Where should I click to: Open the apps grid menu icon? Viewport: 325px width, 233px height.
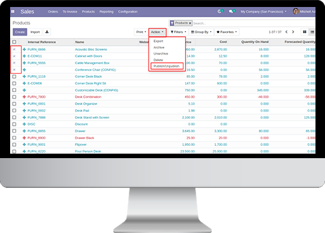click(x=13, y=11)
